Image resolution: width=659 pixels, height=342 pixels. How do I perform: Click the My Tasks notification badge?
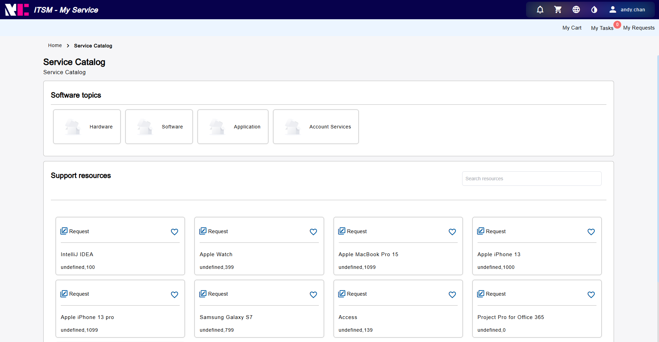click(x=617, y=25)
